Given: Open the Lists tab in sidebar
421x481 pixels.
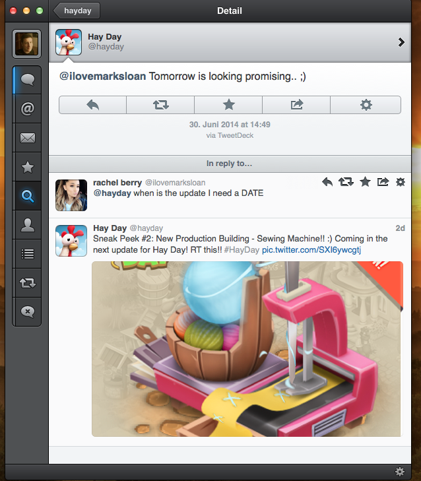Looking at the screenshot, I should pos(27,254).
